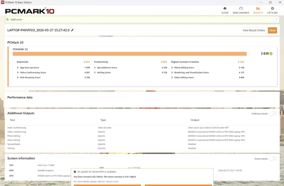Screen dimensions: 284x186
Task: Click the question mark help icon
Action: coord(276,20)
